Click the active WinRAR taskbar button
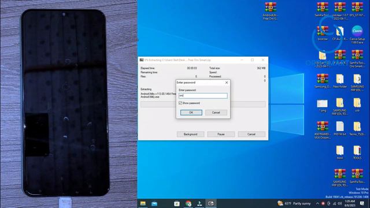Viewport: 370px width, 208px height. point(211,203)
